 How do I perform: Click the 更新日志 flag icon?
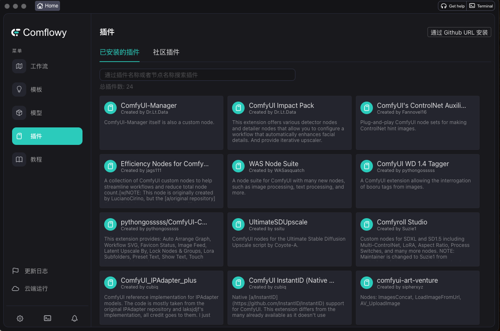click(x=15, y=271)
